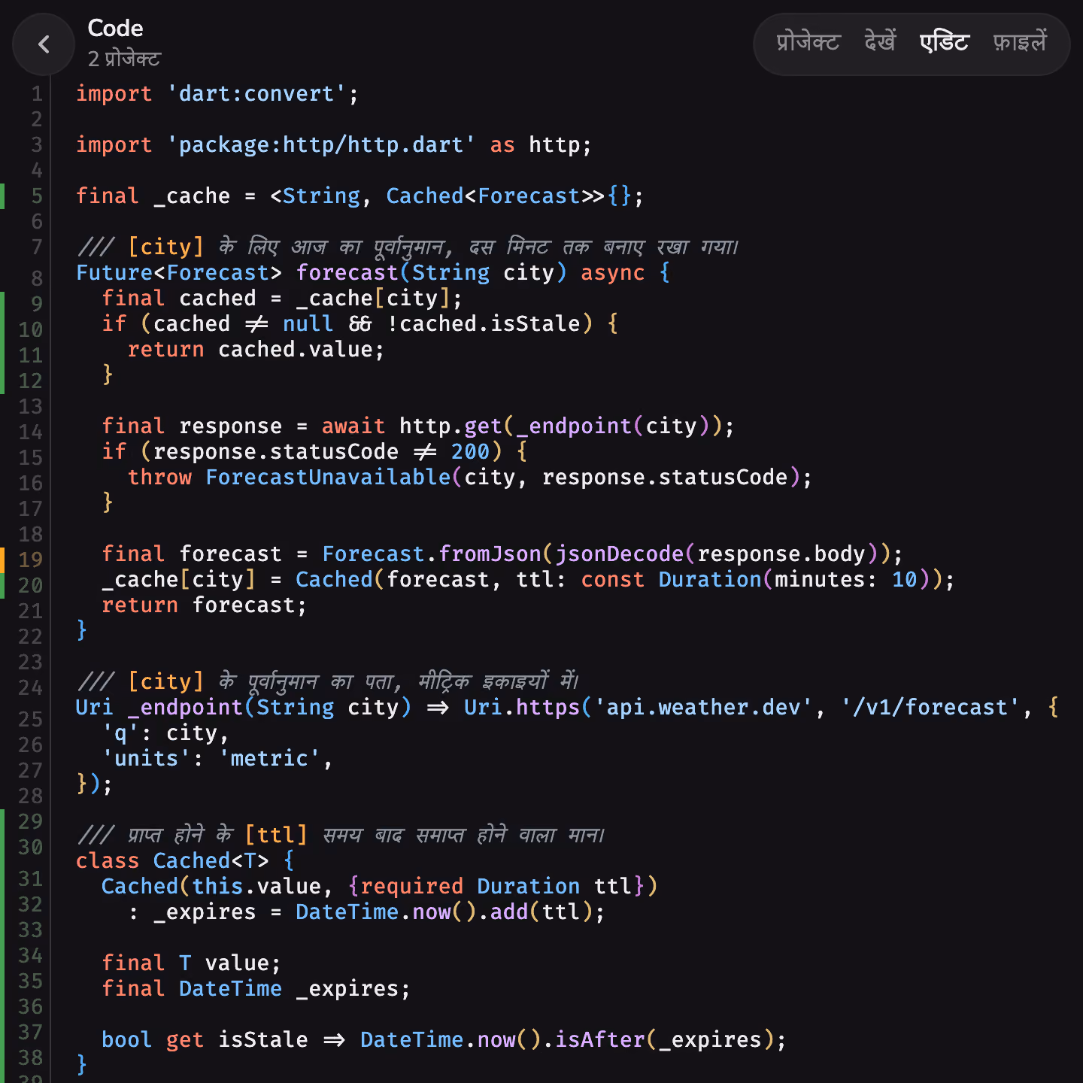This screenshot has width=1083, height=1083.
Task: Click the "class" keyword
Action: [x=108, y=861]
